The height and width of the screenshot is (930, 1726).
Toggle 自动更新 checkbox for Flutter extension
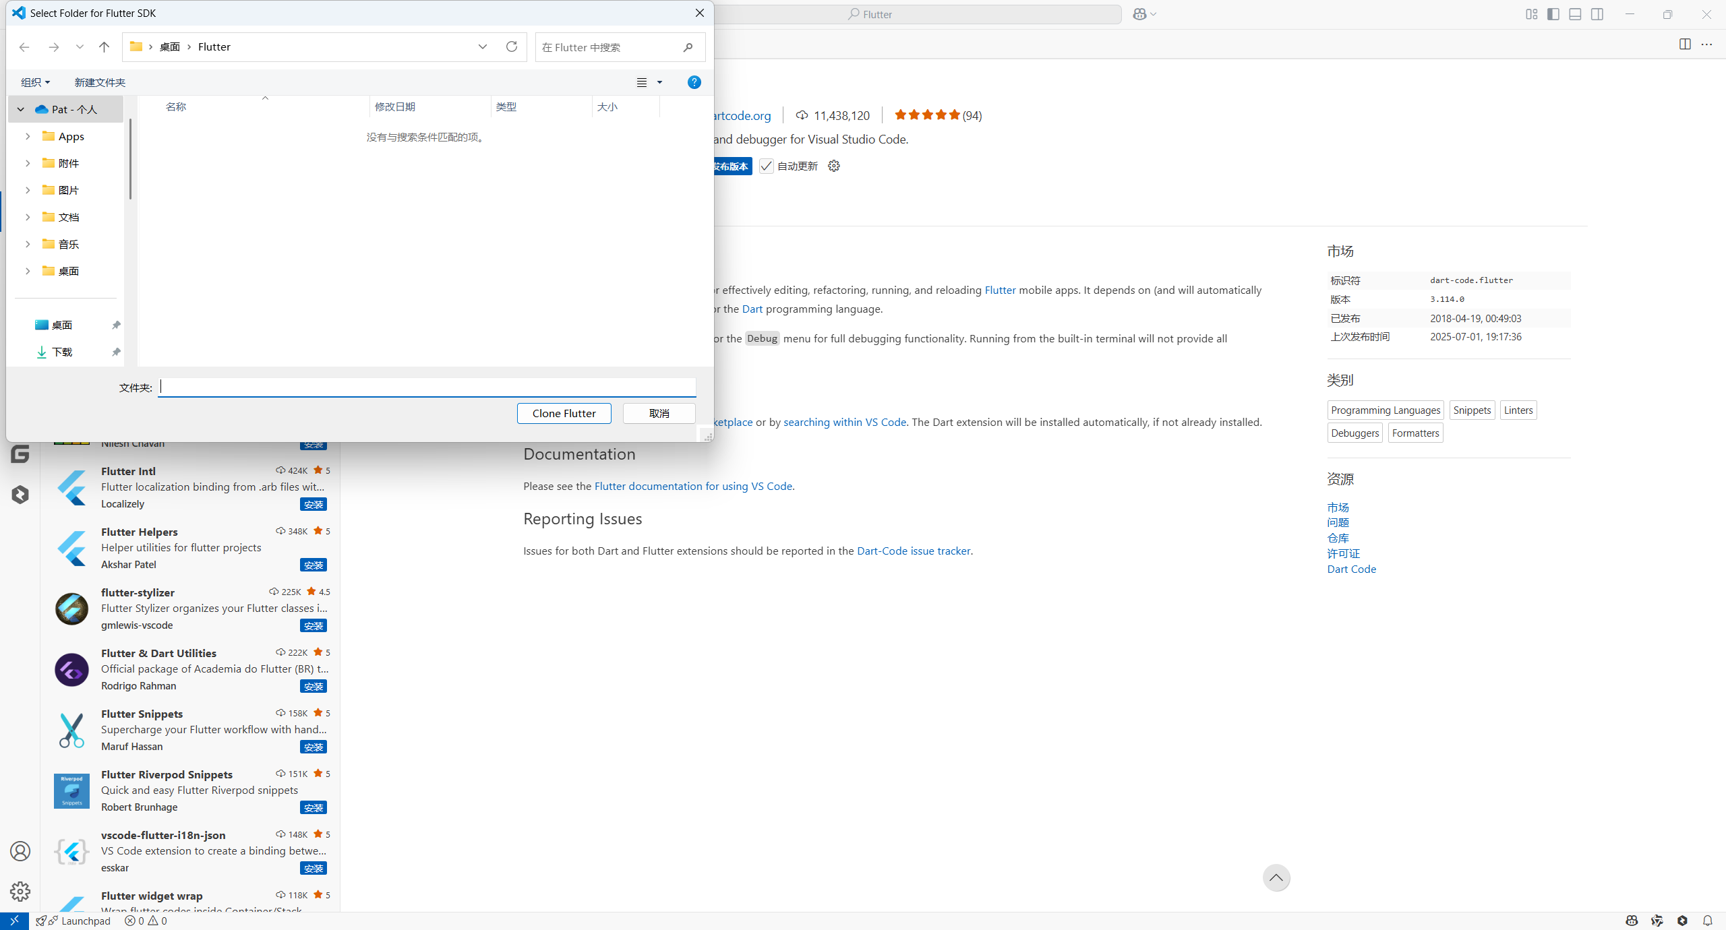[x=767, y=166]
